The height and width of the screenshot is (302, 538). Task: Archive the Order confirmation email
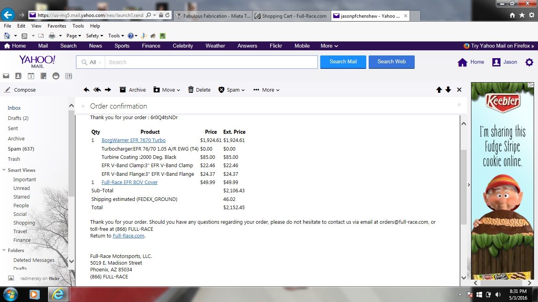coord(133,90)
